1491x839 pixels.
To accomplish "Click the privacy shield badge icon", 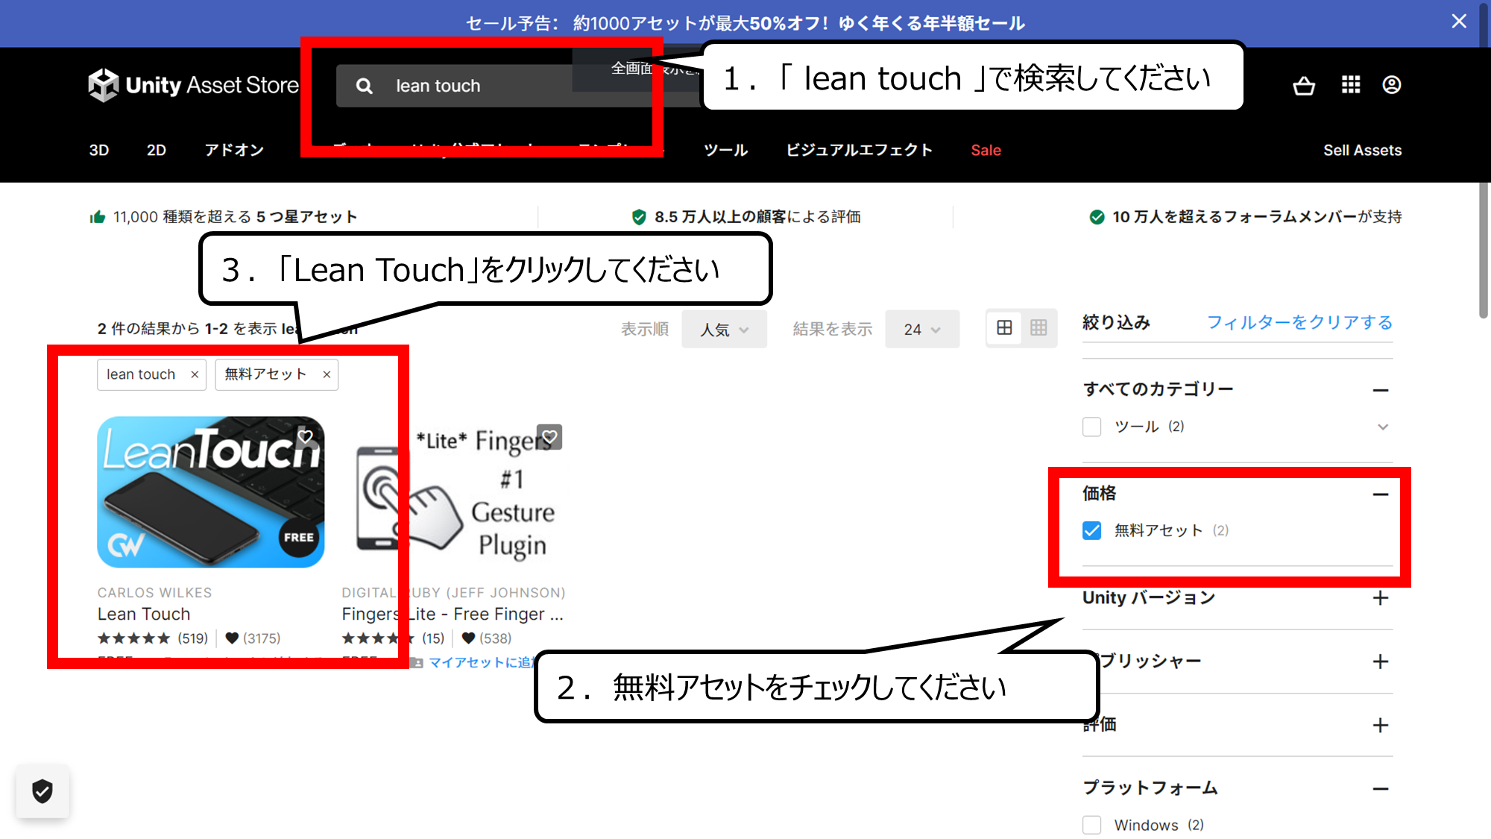I will click(x=42, y=791).
